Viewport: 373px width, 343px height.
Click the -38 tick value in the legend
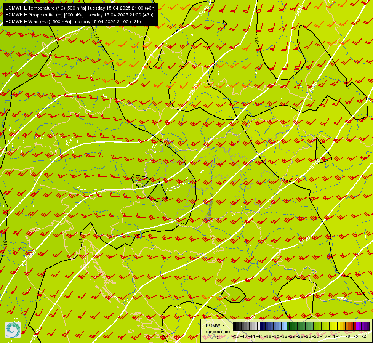coord(268,336)
